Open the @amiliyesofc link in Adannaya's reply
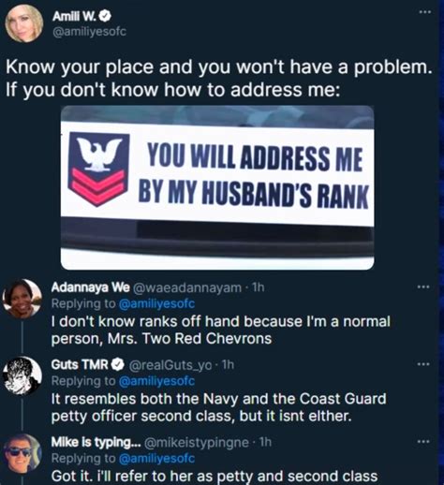Viewport: 444px width, 485px height. pyautogui.click(x=156, y=303)
